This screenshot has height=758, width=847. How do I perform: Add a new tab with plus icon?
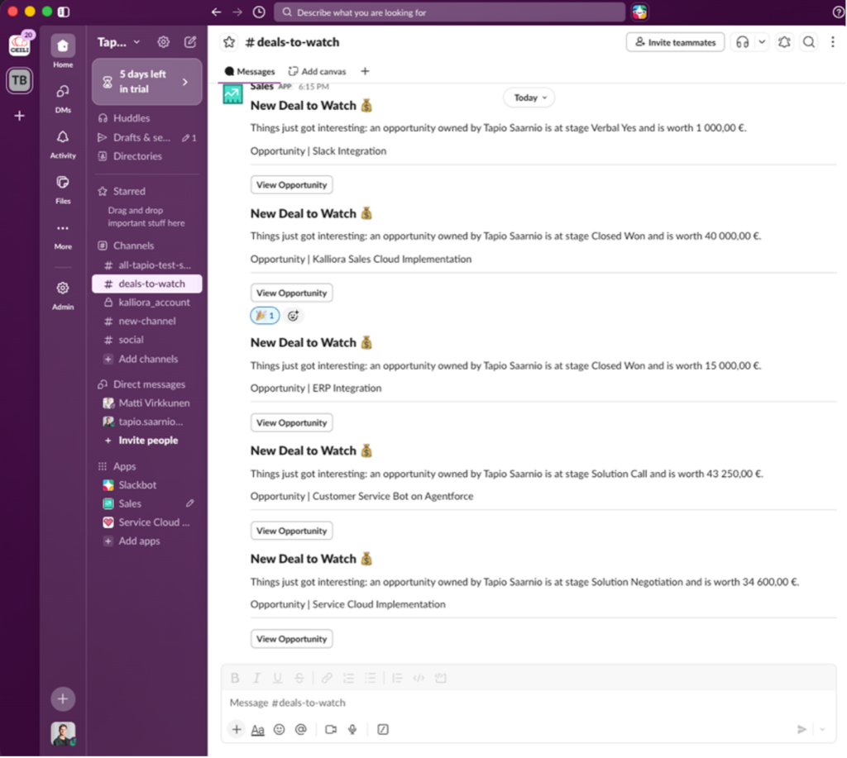coord(365,71)
